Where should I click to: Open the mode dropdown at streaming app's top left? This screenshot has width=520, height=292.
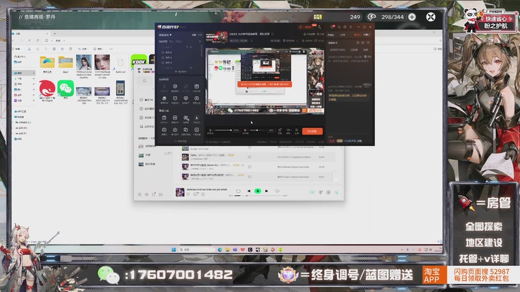(165, 35)
